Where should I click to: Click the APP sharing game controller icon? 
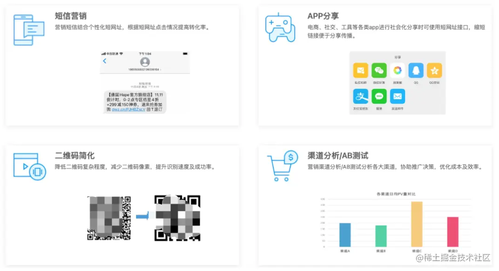click(x=280, y=28)
